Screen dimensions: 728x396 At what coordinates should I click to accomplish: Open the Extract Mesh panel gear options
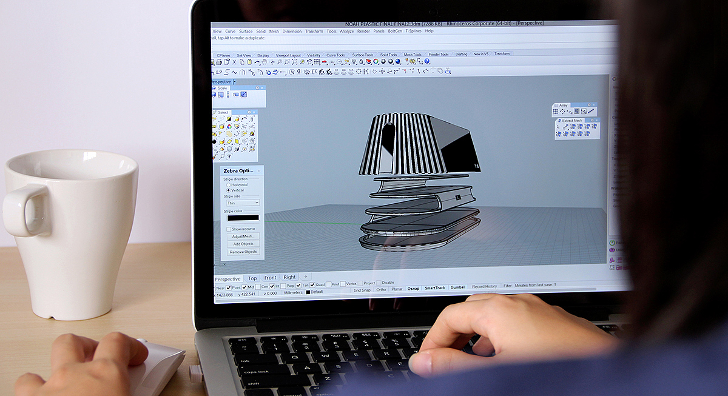[x=592, y=120]
